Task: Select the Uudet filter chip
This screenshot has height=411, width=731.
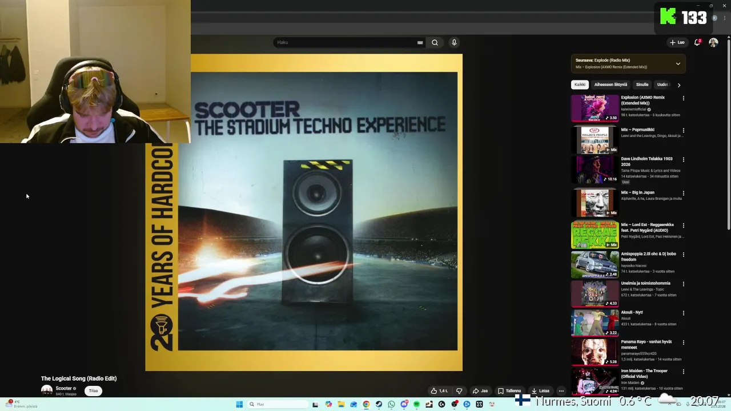Action: coord(662,84)
